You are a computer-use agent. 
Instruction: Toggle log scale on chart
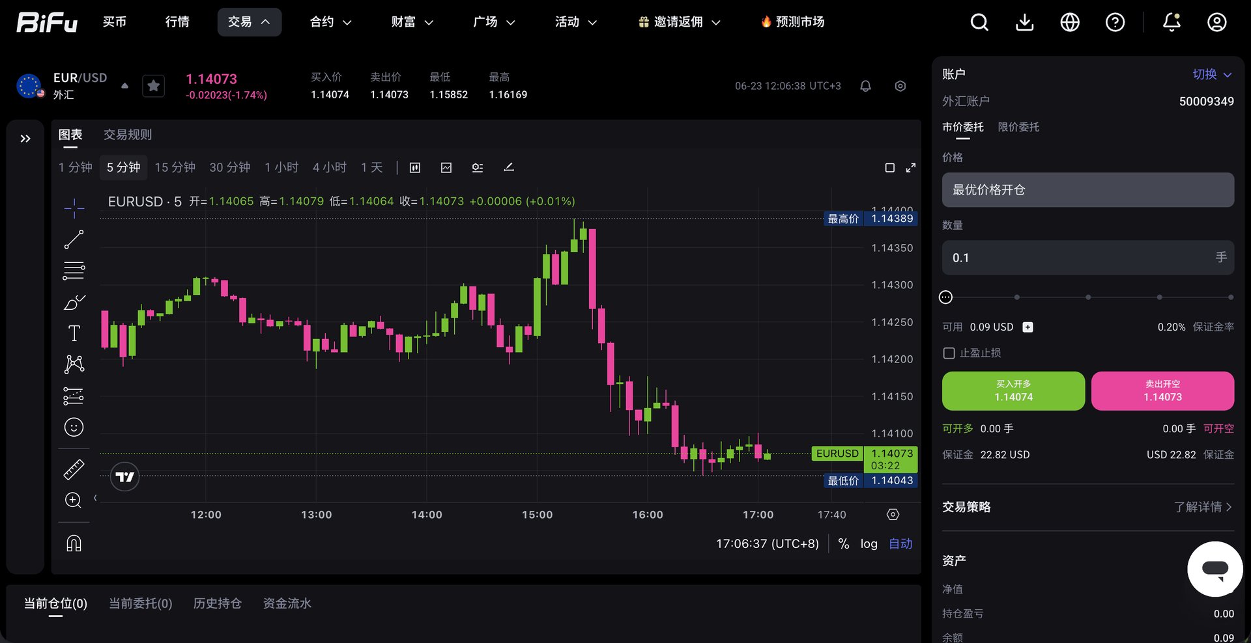pyautogui.click(x=869, y=543)
